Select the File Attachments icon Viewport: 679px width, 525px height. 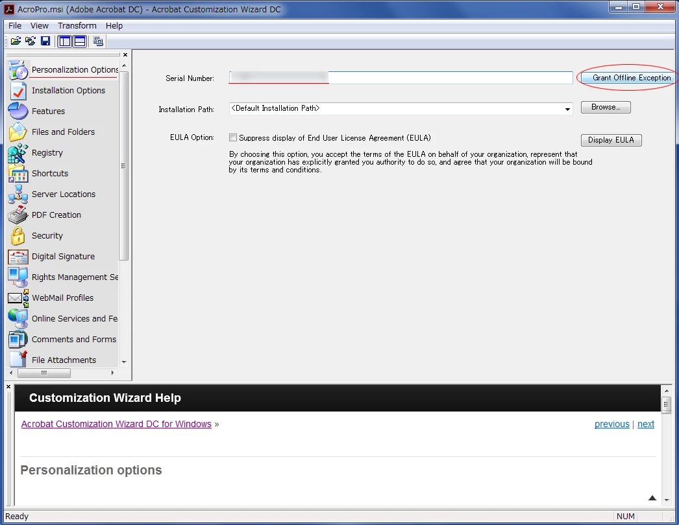click(x=18, y=359)
